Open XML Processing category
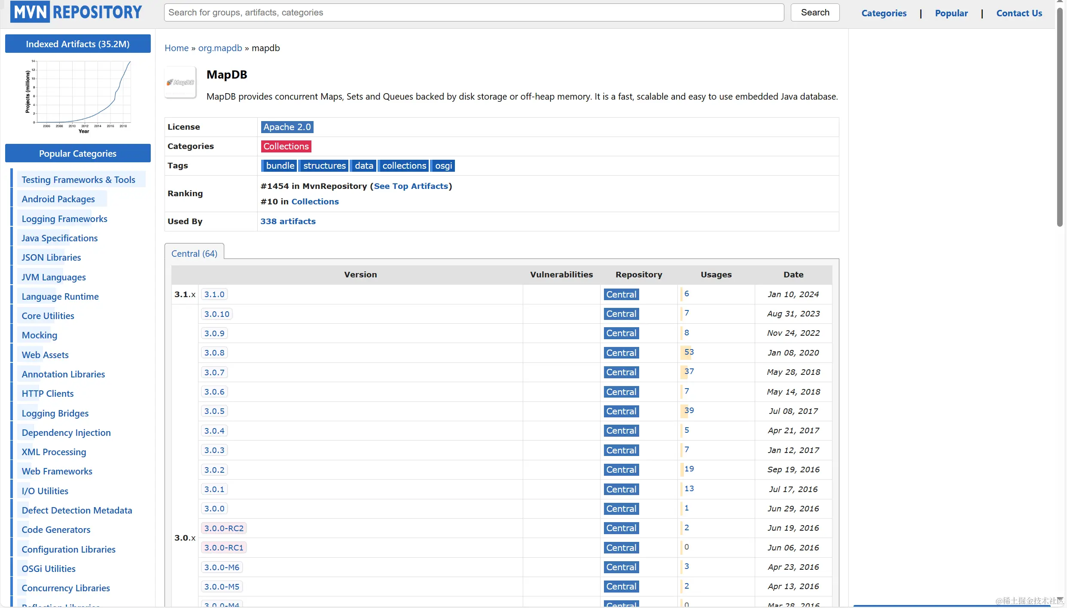Image resolution: width=1067 pixels, height=608 pixels. coord(54,452)
